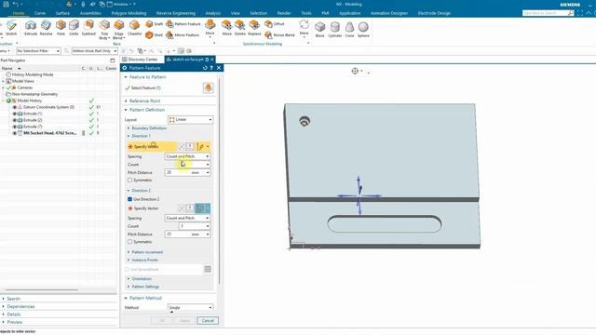Open the Extrude tool
The width and height of the screenshot is (596, 335).
31,29
